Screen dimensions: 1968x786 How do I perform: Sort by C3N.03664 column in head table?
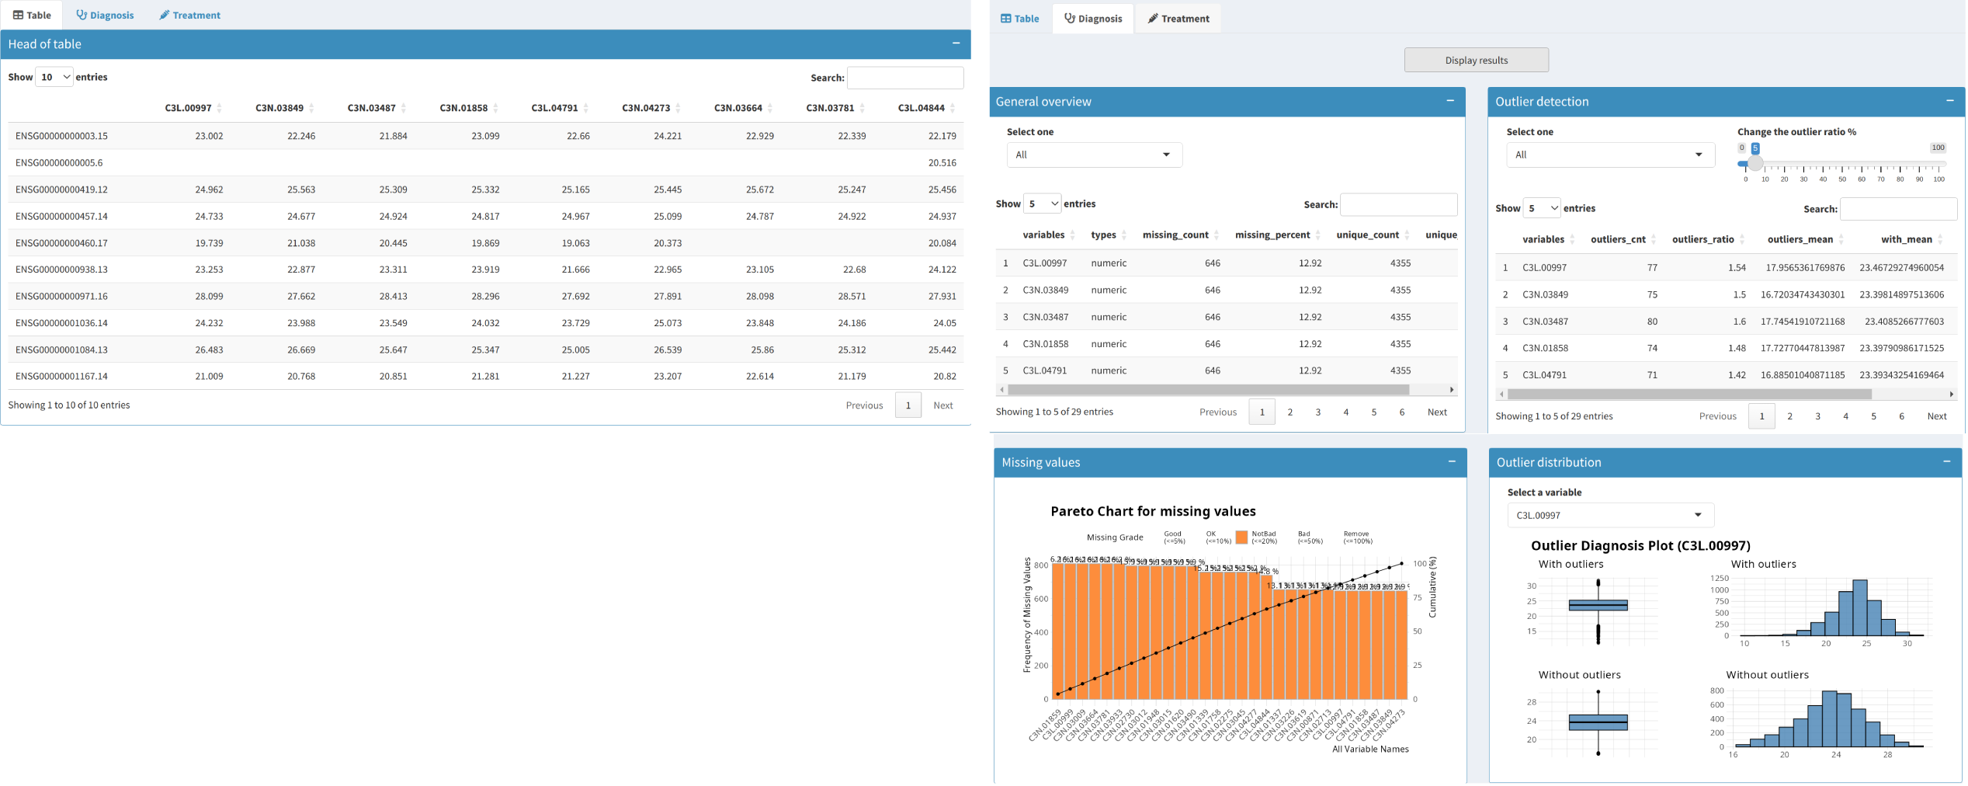[743, 108]
